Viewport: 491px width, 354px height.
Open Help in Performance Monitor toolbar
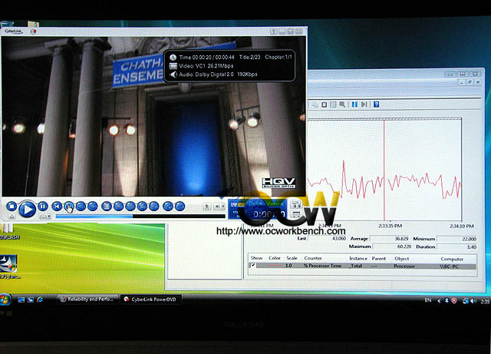click(377, 104)
